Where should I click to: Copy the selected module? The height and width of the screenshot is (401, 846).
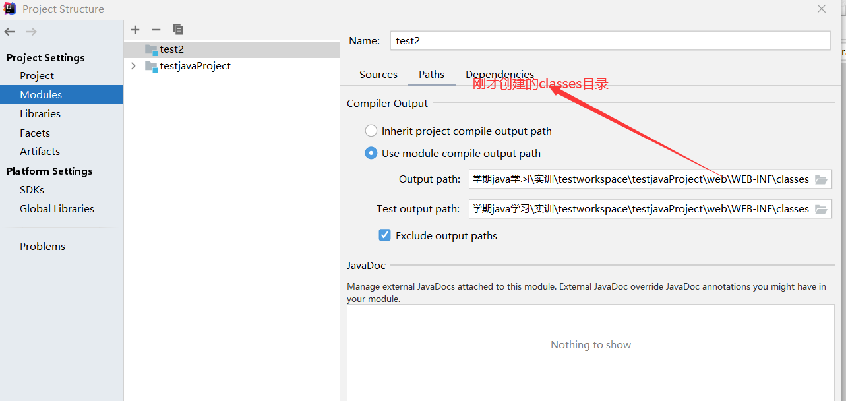tap(178, 29)
